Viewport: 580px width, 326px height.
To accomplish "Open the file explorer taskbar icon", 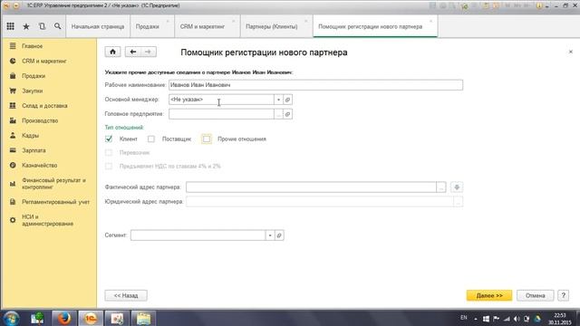I will tap(143, 318).
